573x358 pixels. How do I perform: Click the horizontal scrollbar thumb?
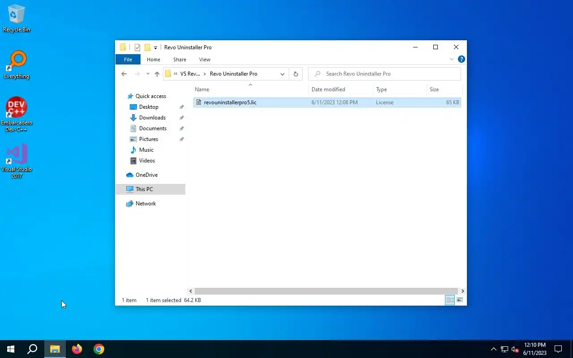click(326, 291)
